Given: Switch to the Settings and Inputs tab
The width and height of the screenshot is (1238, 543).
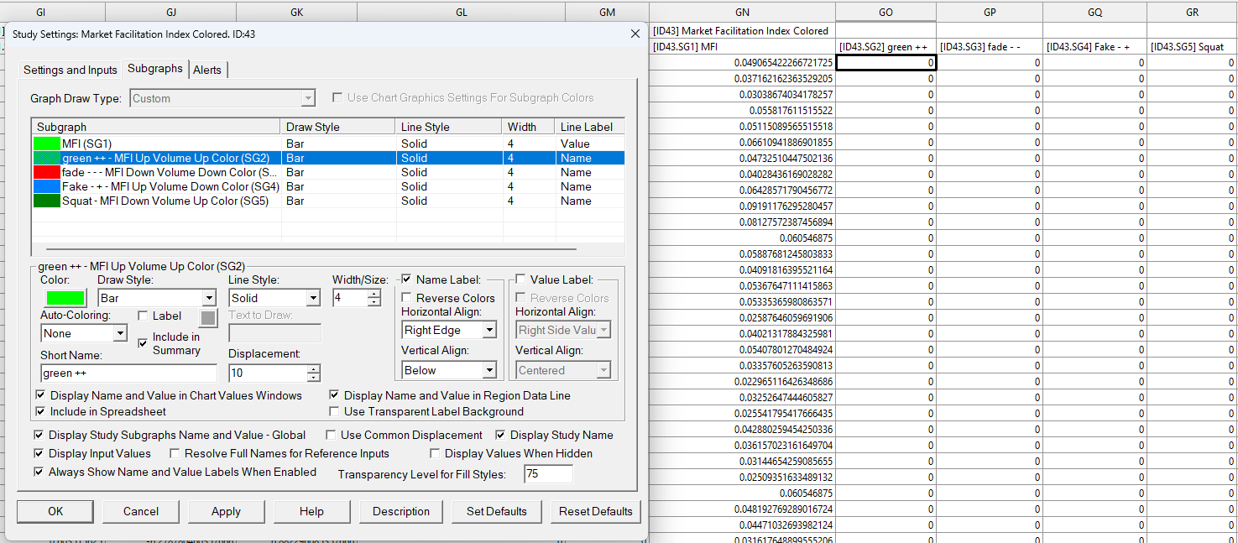Looking at the screenshot, I should point(71,70).
